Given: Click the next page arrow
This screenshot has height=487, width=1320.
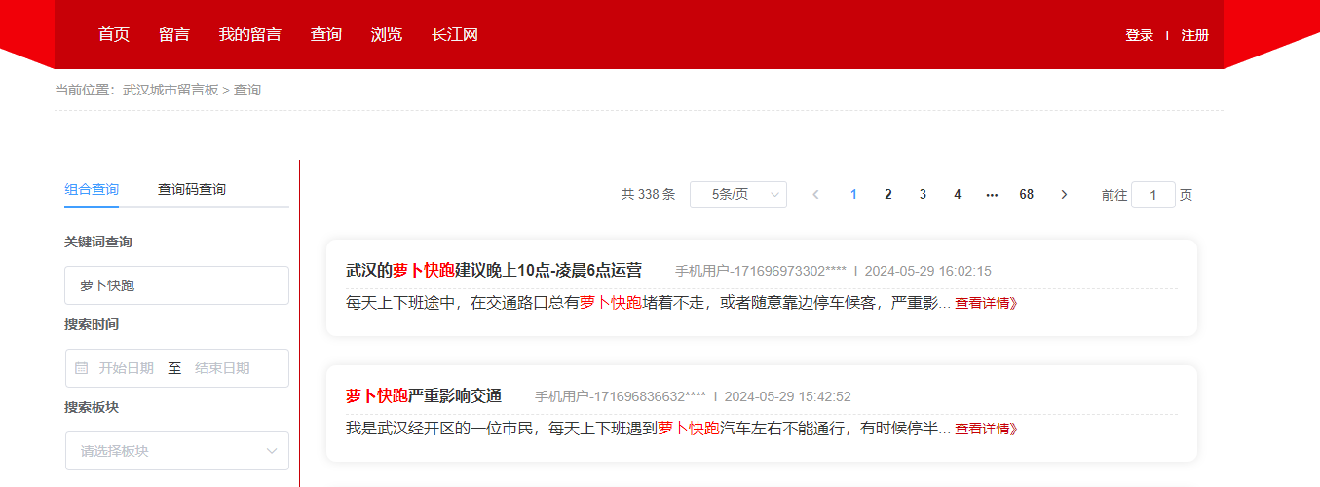Looking at the screenshot, I should pyautogui.click(x=1064, y=195).
